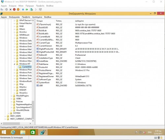Click the DWORD icon beside UBR
This screenshot has height=140, width=165.
[38, 85]
